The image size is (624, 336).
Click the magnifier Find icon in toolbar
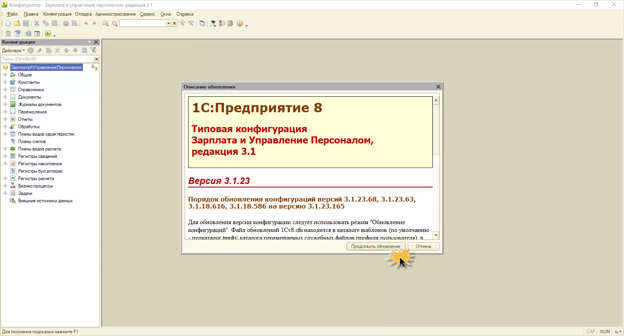point(115,23)
